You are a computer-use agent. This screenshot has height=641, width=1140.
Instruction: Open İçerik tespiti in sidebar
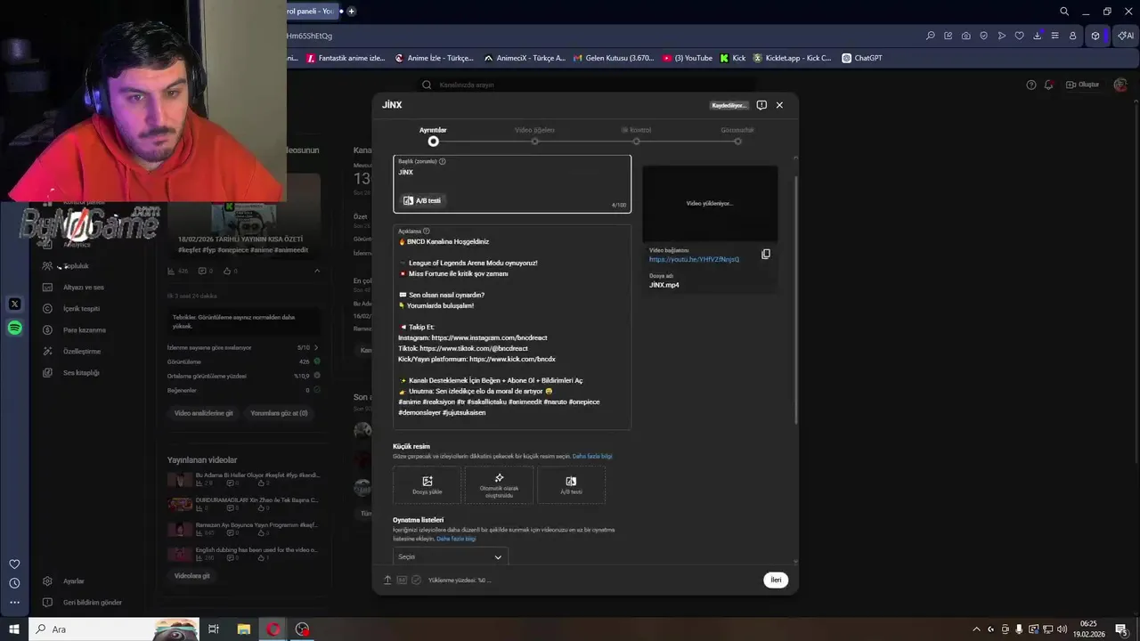click(x=81, y=309)
